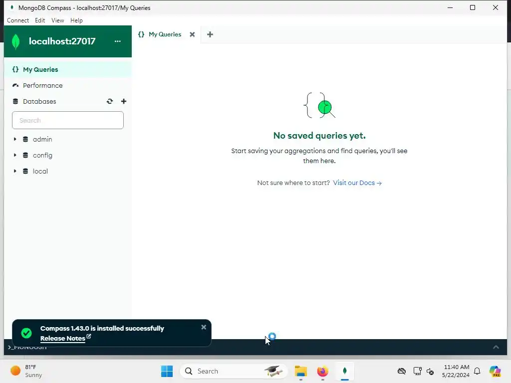Open the Windows Start menu
Image resolution: width=511 pixels, height=383 pixels.
[167, 371]
